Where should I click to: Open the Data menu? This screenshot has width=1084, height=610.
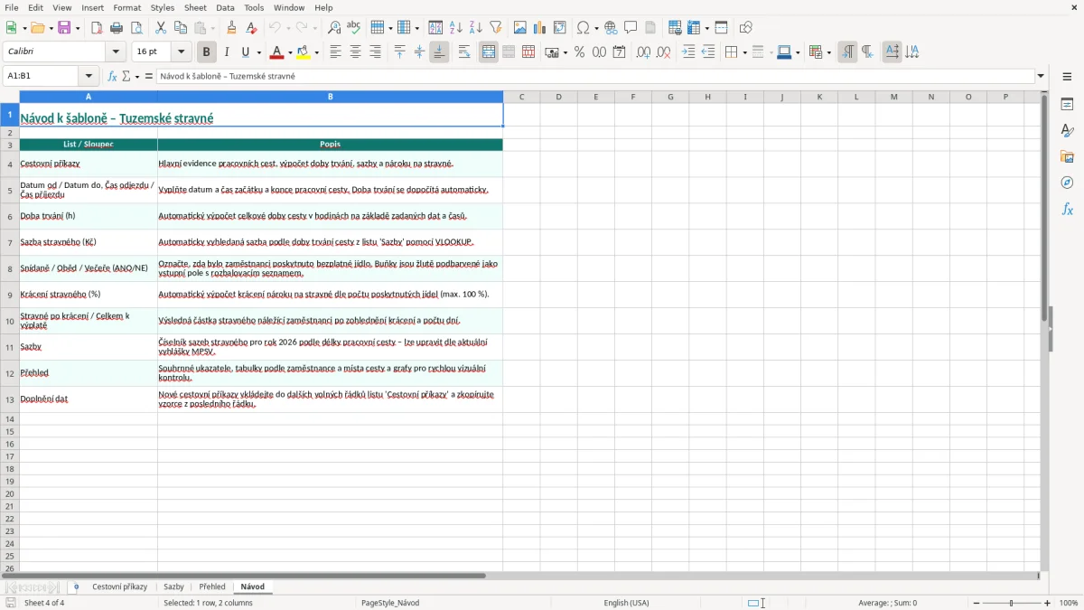[x=225, y=7]
